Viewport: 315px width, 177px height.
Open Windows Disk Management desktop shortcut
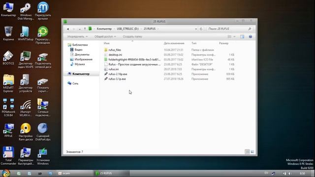[x=26, y=11]
